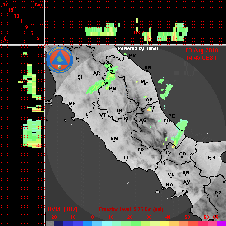
Task: Select the PS city label
Action: pyautogui.click(x=132, y=56)
